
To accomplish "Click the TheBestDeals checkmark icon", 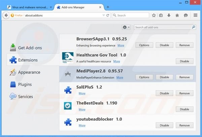I will pos(68,106).
